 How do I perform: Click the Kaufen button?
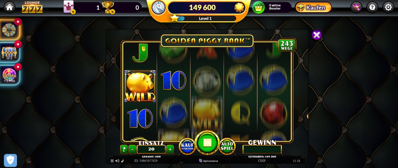[313, 7]
